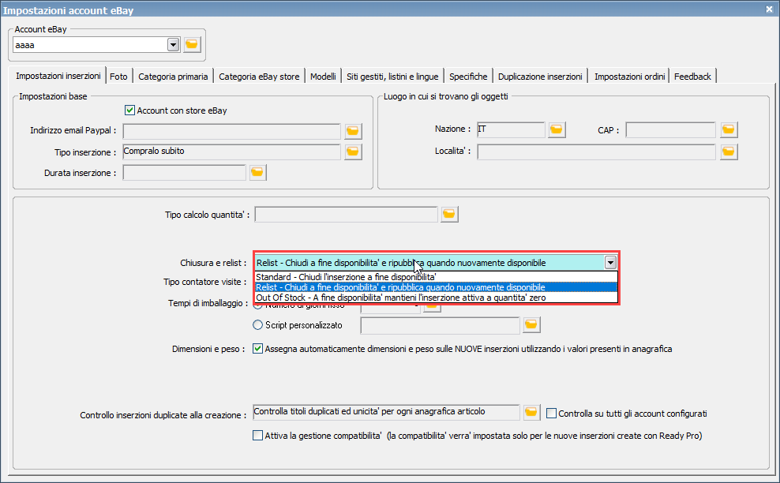Click folder icon next to CAP field
This screenshot has width=780, height=483.
pos(729,130)
